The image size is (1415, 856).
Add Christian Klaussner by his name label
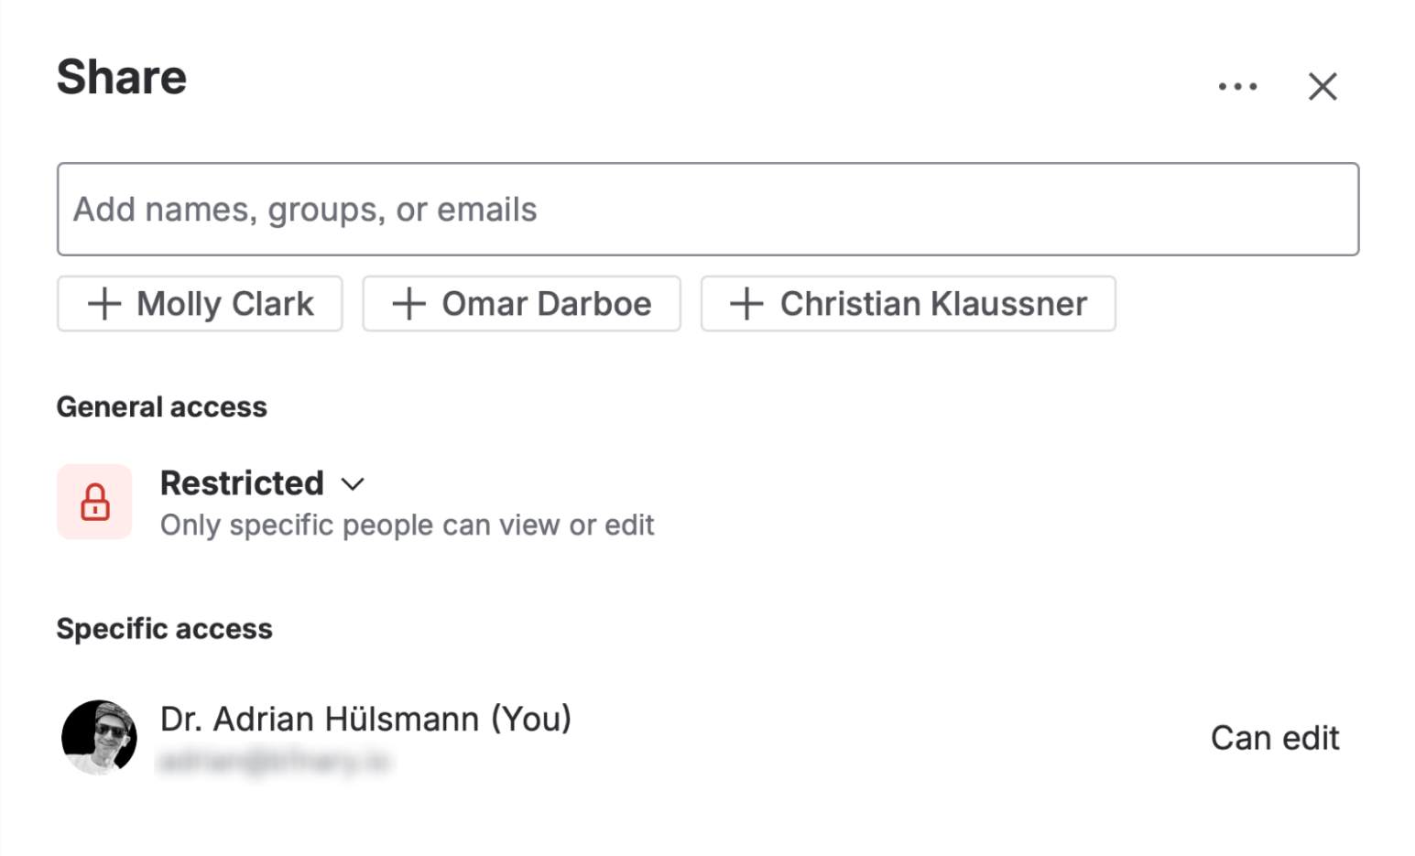tap(933, 304)
